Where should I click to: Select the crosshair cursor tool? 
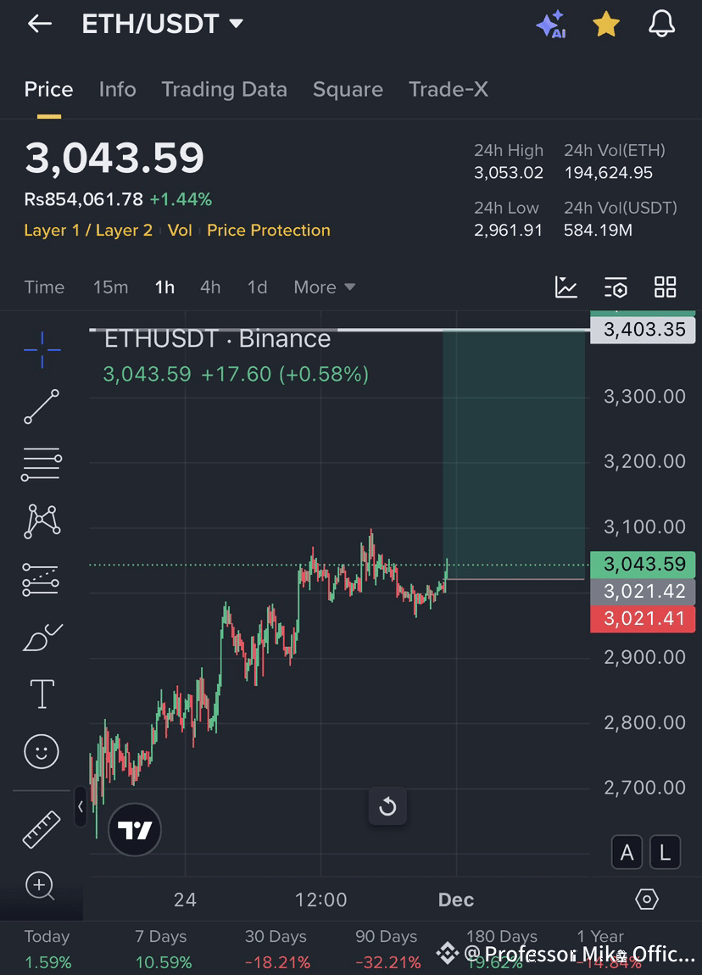click(42, 349)
